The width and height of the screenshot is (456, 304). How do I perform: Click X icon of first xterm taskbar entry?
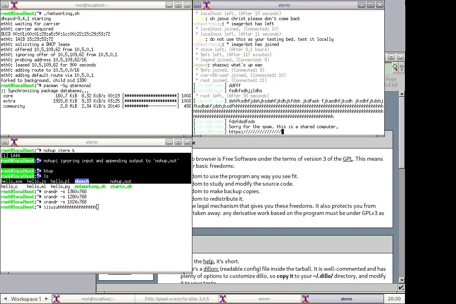click(x=223, y=299)
